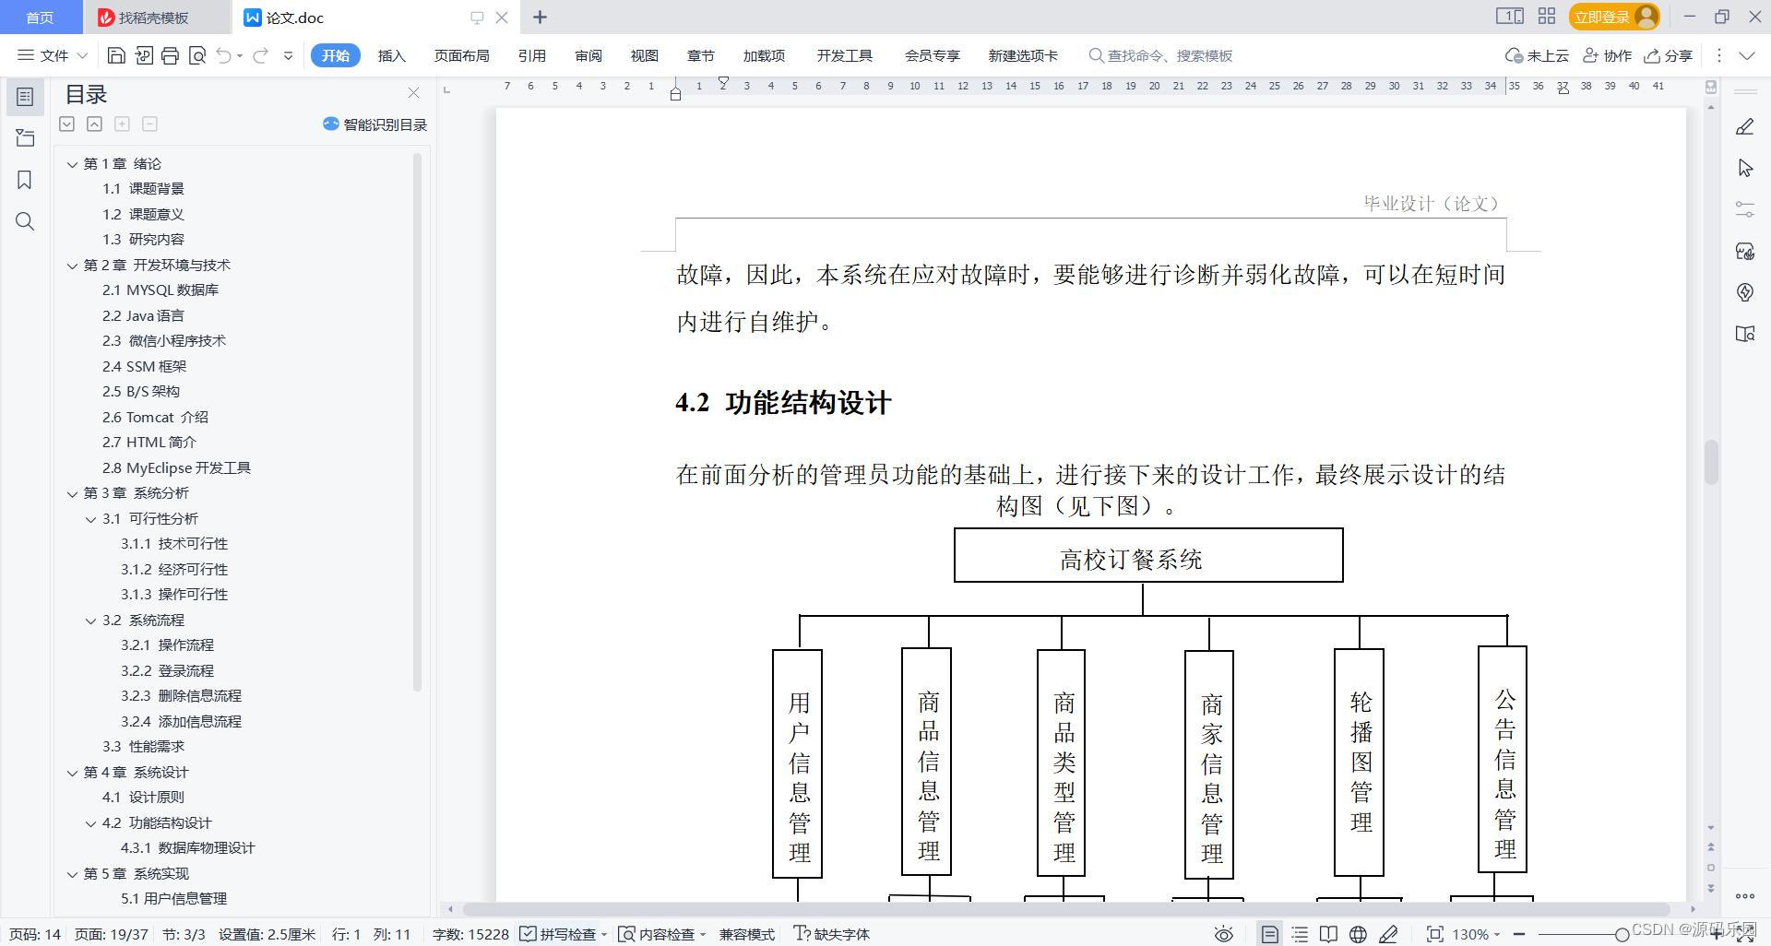Open the find/search icon in left sidebar
Image resolution: width=1771 pixels, height=946 pixels.
pos(25,221)
